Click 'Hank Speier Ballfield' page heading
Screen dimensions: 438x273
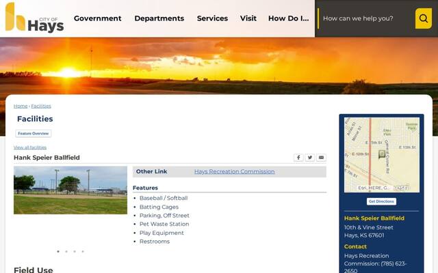point(47,158)
